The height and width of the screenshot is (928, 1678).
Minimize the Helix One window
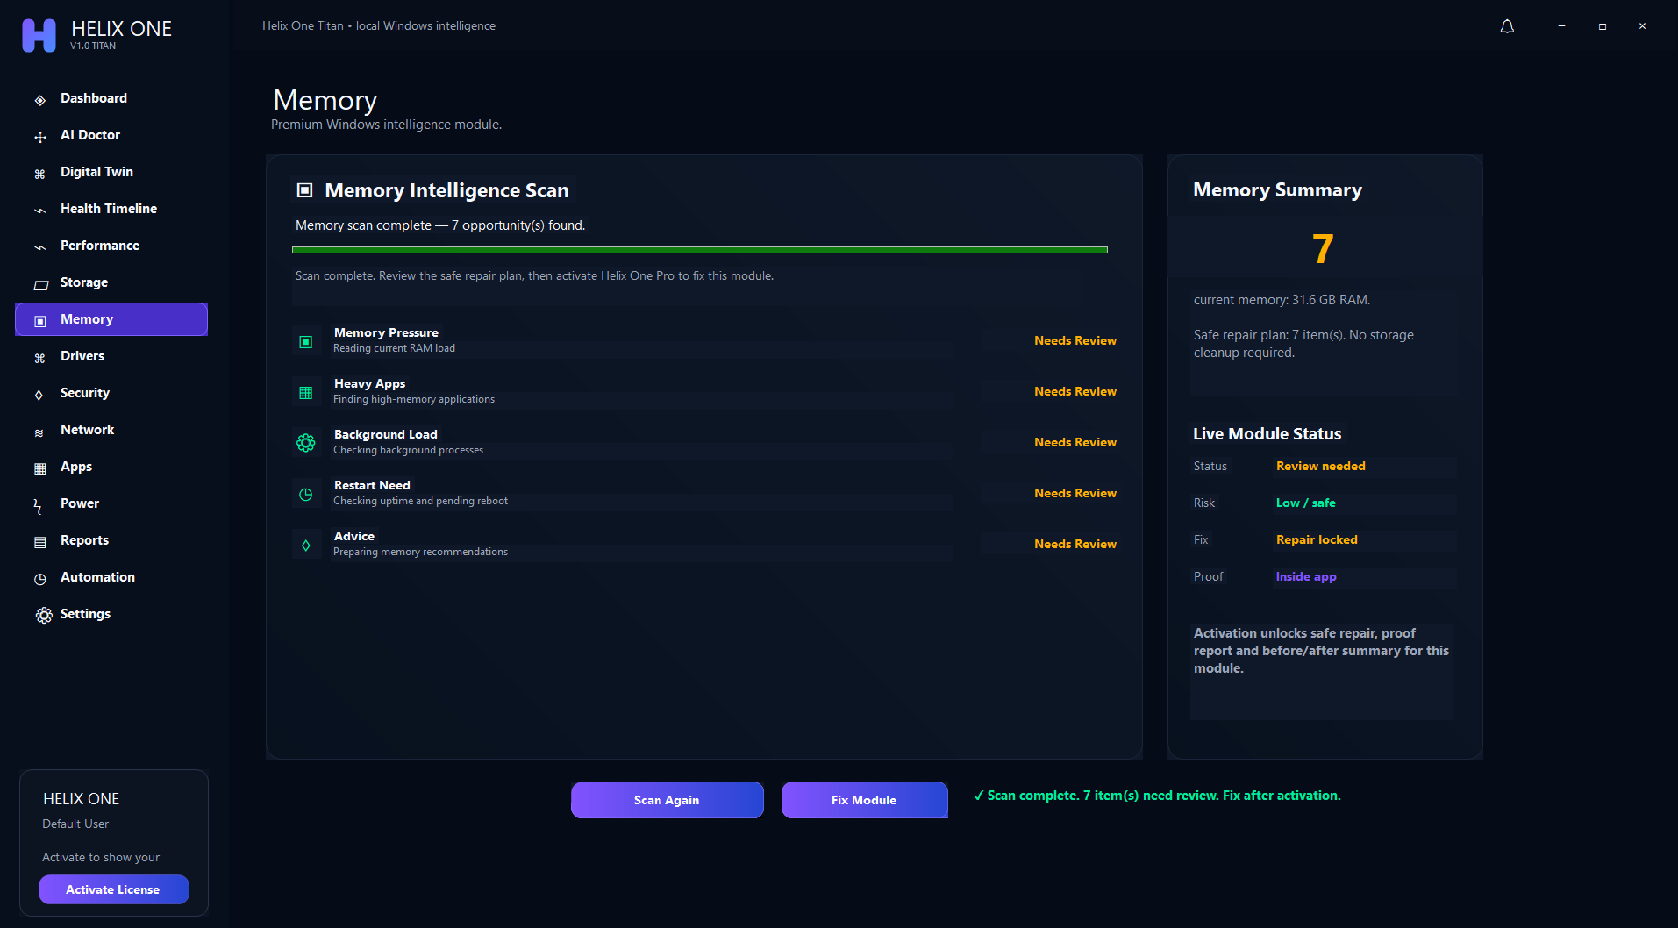tap(1561, 26)
